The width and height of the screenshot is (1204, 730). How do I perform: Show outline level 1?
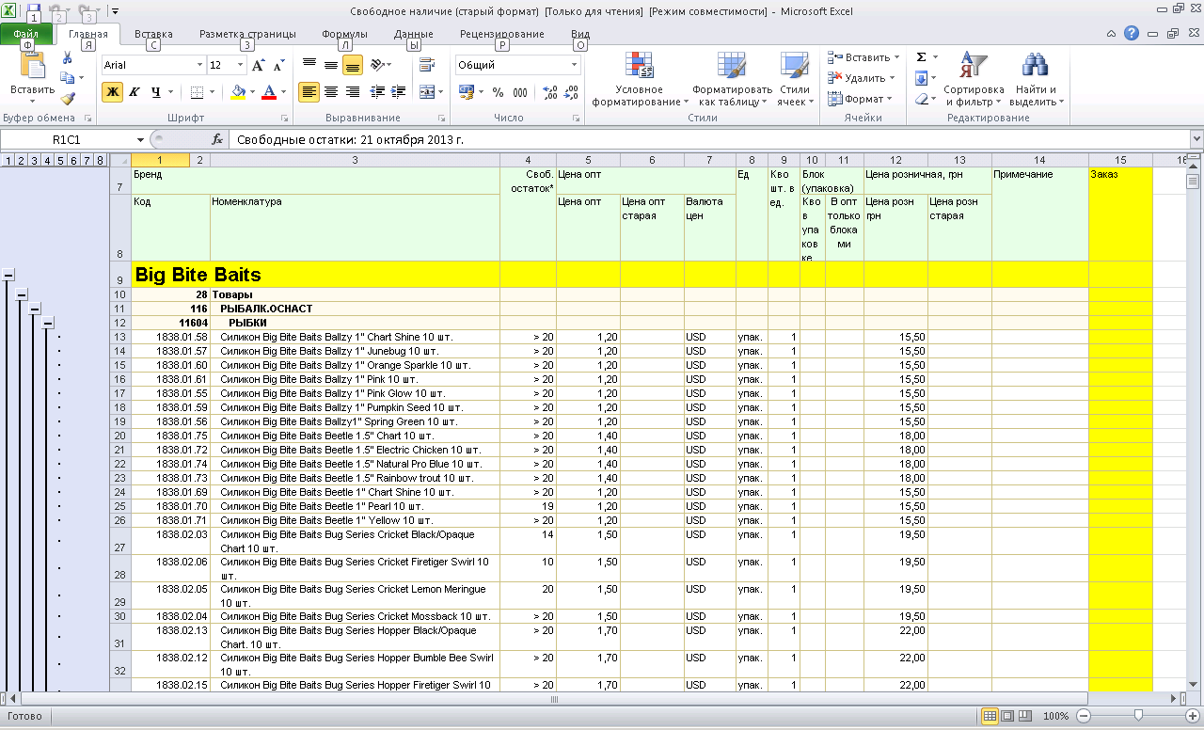point(8,160)
